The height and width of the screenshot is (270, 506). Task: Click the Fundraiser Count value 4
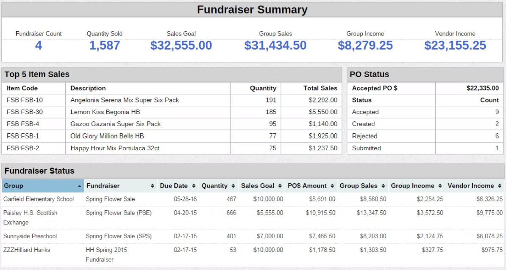[x=39, y=46]
